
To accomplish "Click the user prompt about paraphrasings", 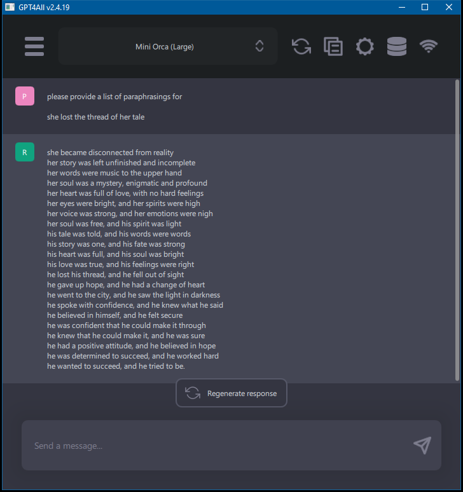I will pyautogui.click(x=114, y=97).
